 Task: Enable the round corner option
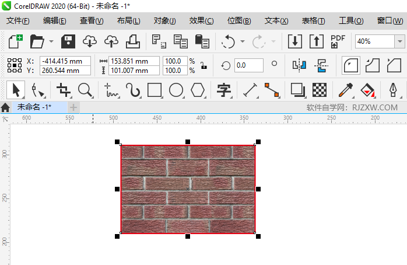350,65
